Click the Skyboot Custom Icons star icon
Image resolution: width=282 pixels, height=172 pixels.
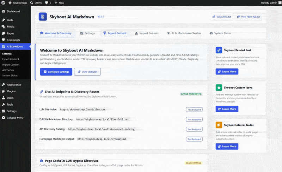click(x=219, y=88)
